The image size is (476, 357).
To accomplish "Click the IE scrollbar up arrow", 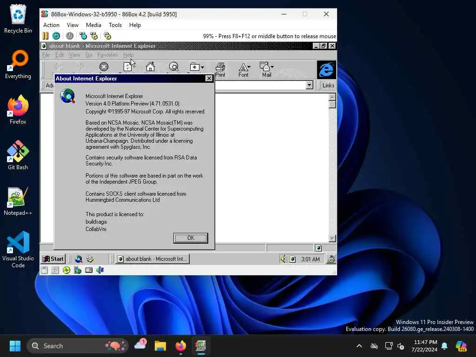I will tap(332, 97).
